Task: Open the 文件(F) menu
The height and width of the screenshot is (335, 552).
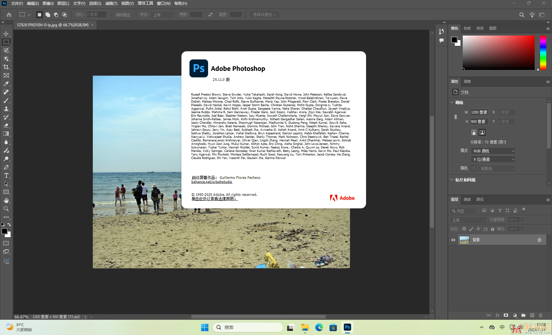Action: pyautogui.click(x=17, y=4)
